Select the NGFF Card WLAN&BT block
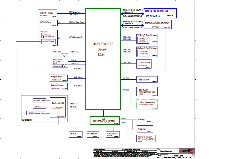The image size is (225, 159). [x=60, y=63]
